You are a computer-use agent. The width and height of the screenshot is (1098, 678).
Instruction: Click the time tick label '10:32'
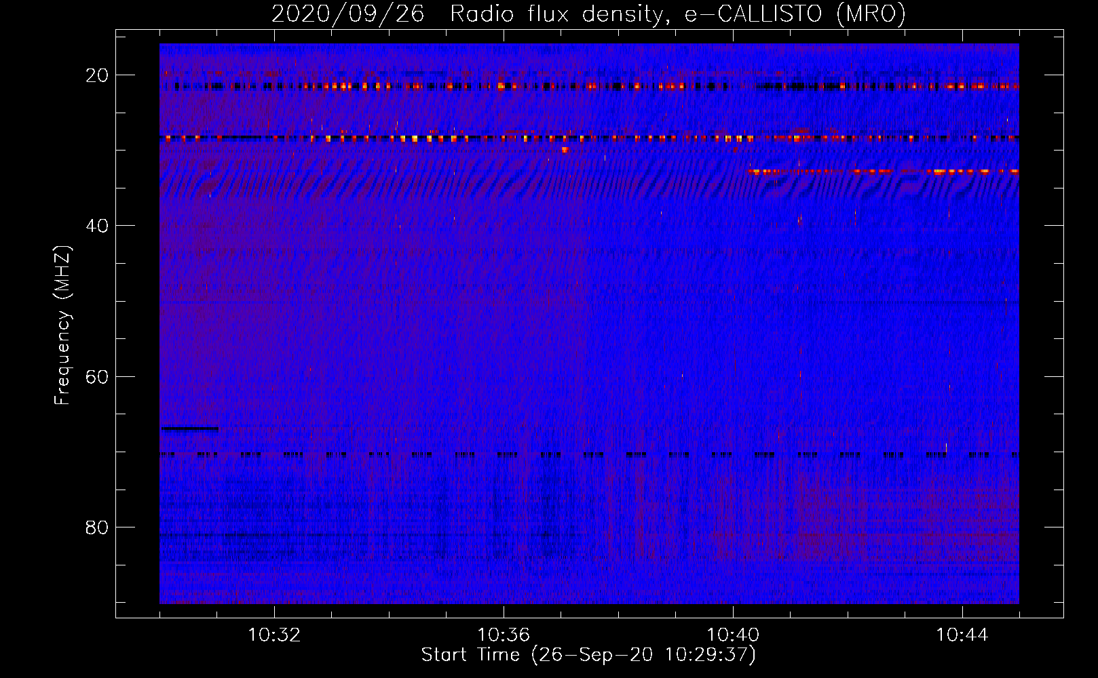(x=274, y=635)
